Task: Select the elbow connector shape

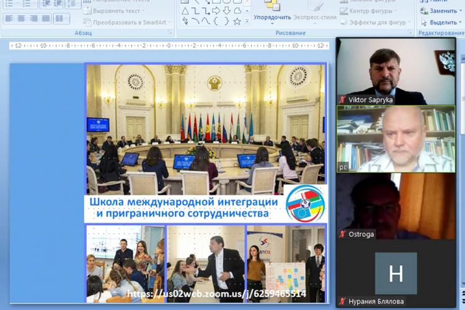Action: [195, 11]
